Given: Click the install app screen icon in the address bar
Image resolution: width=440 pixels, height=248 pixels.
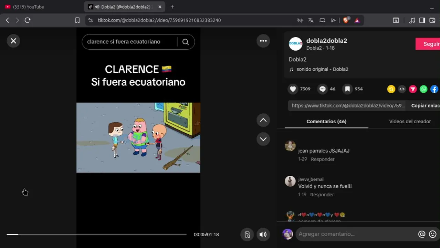Looking at the screenshot, I should [322, 20].
